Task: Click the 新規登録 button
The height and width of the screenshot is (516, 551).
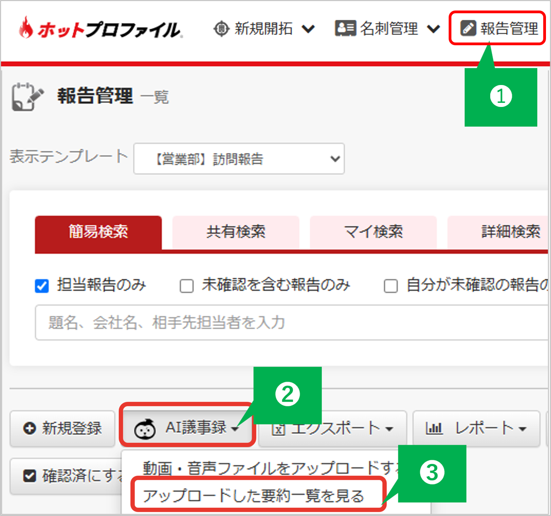Action: (x=63, y=429)
